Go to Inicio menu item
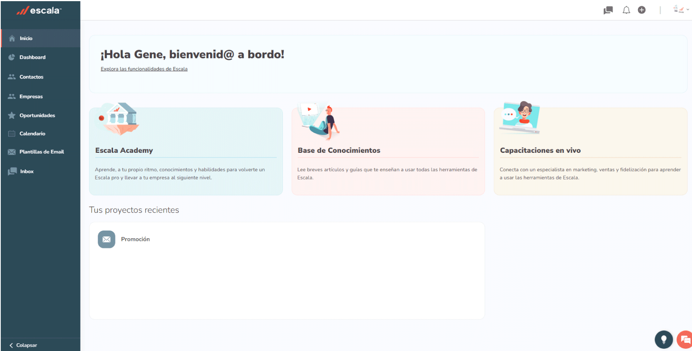Viewport: 692px width, 351px height. pyautogui.click(x=40, y=38)
